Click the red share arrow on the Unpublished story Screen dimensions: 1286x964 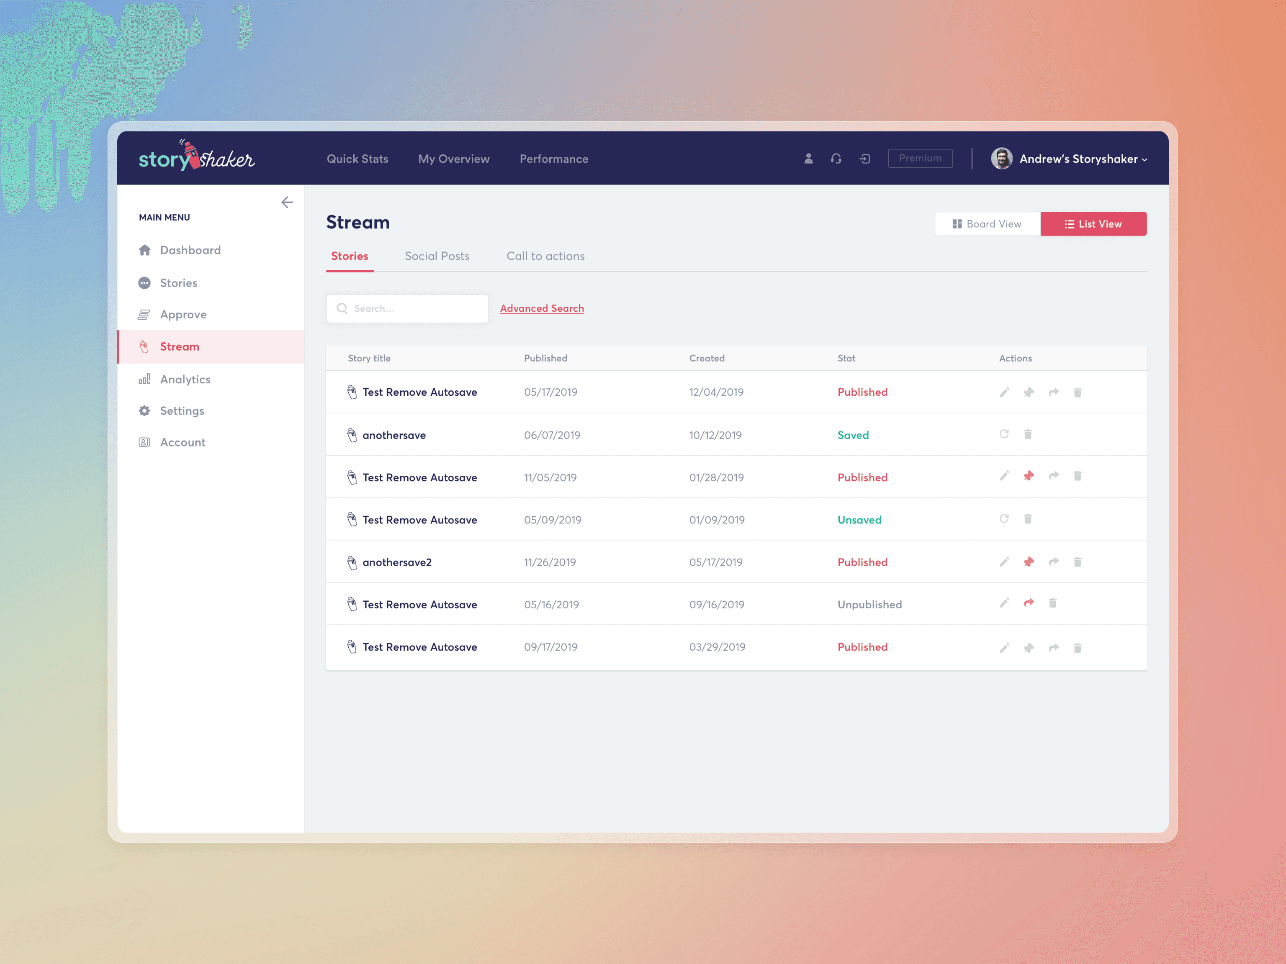(1029, 603)
